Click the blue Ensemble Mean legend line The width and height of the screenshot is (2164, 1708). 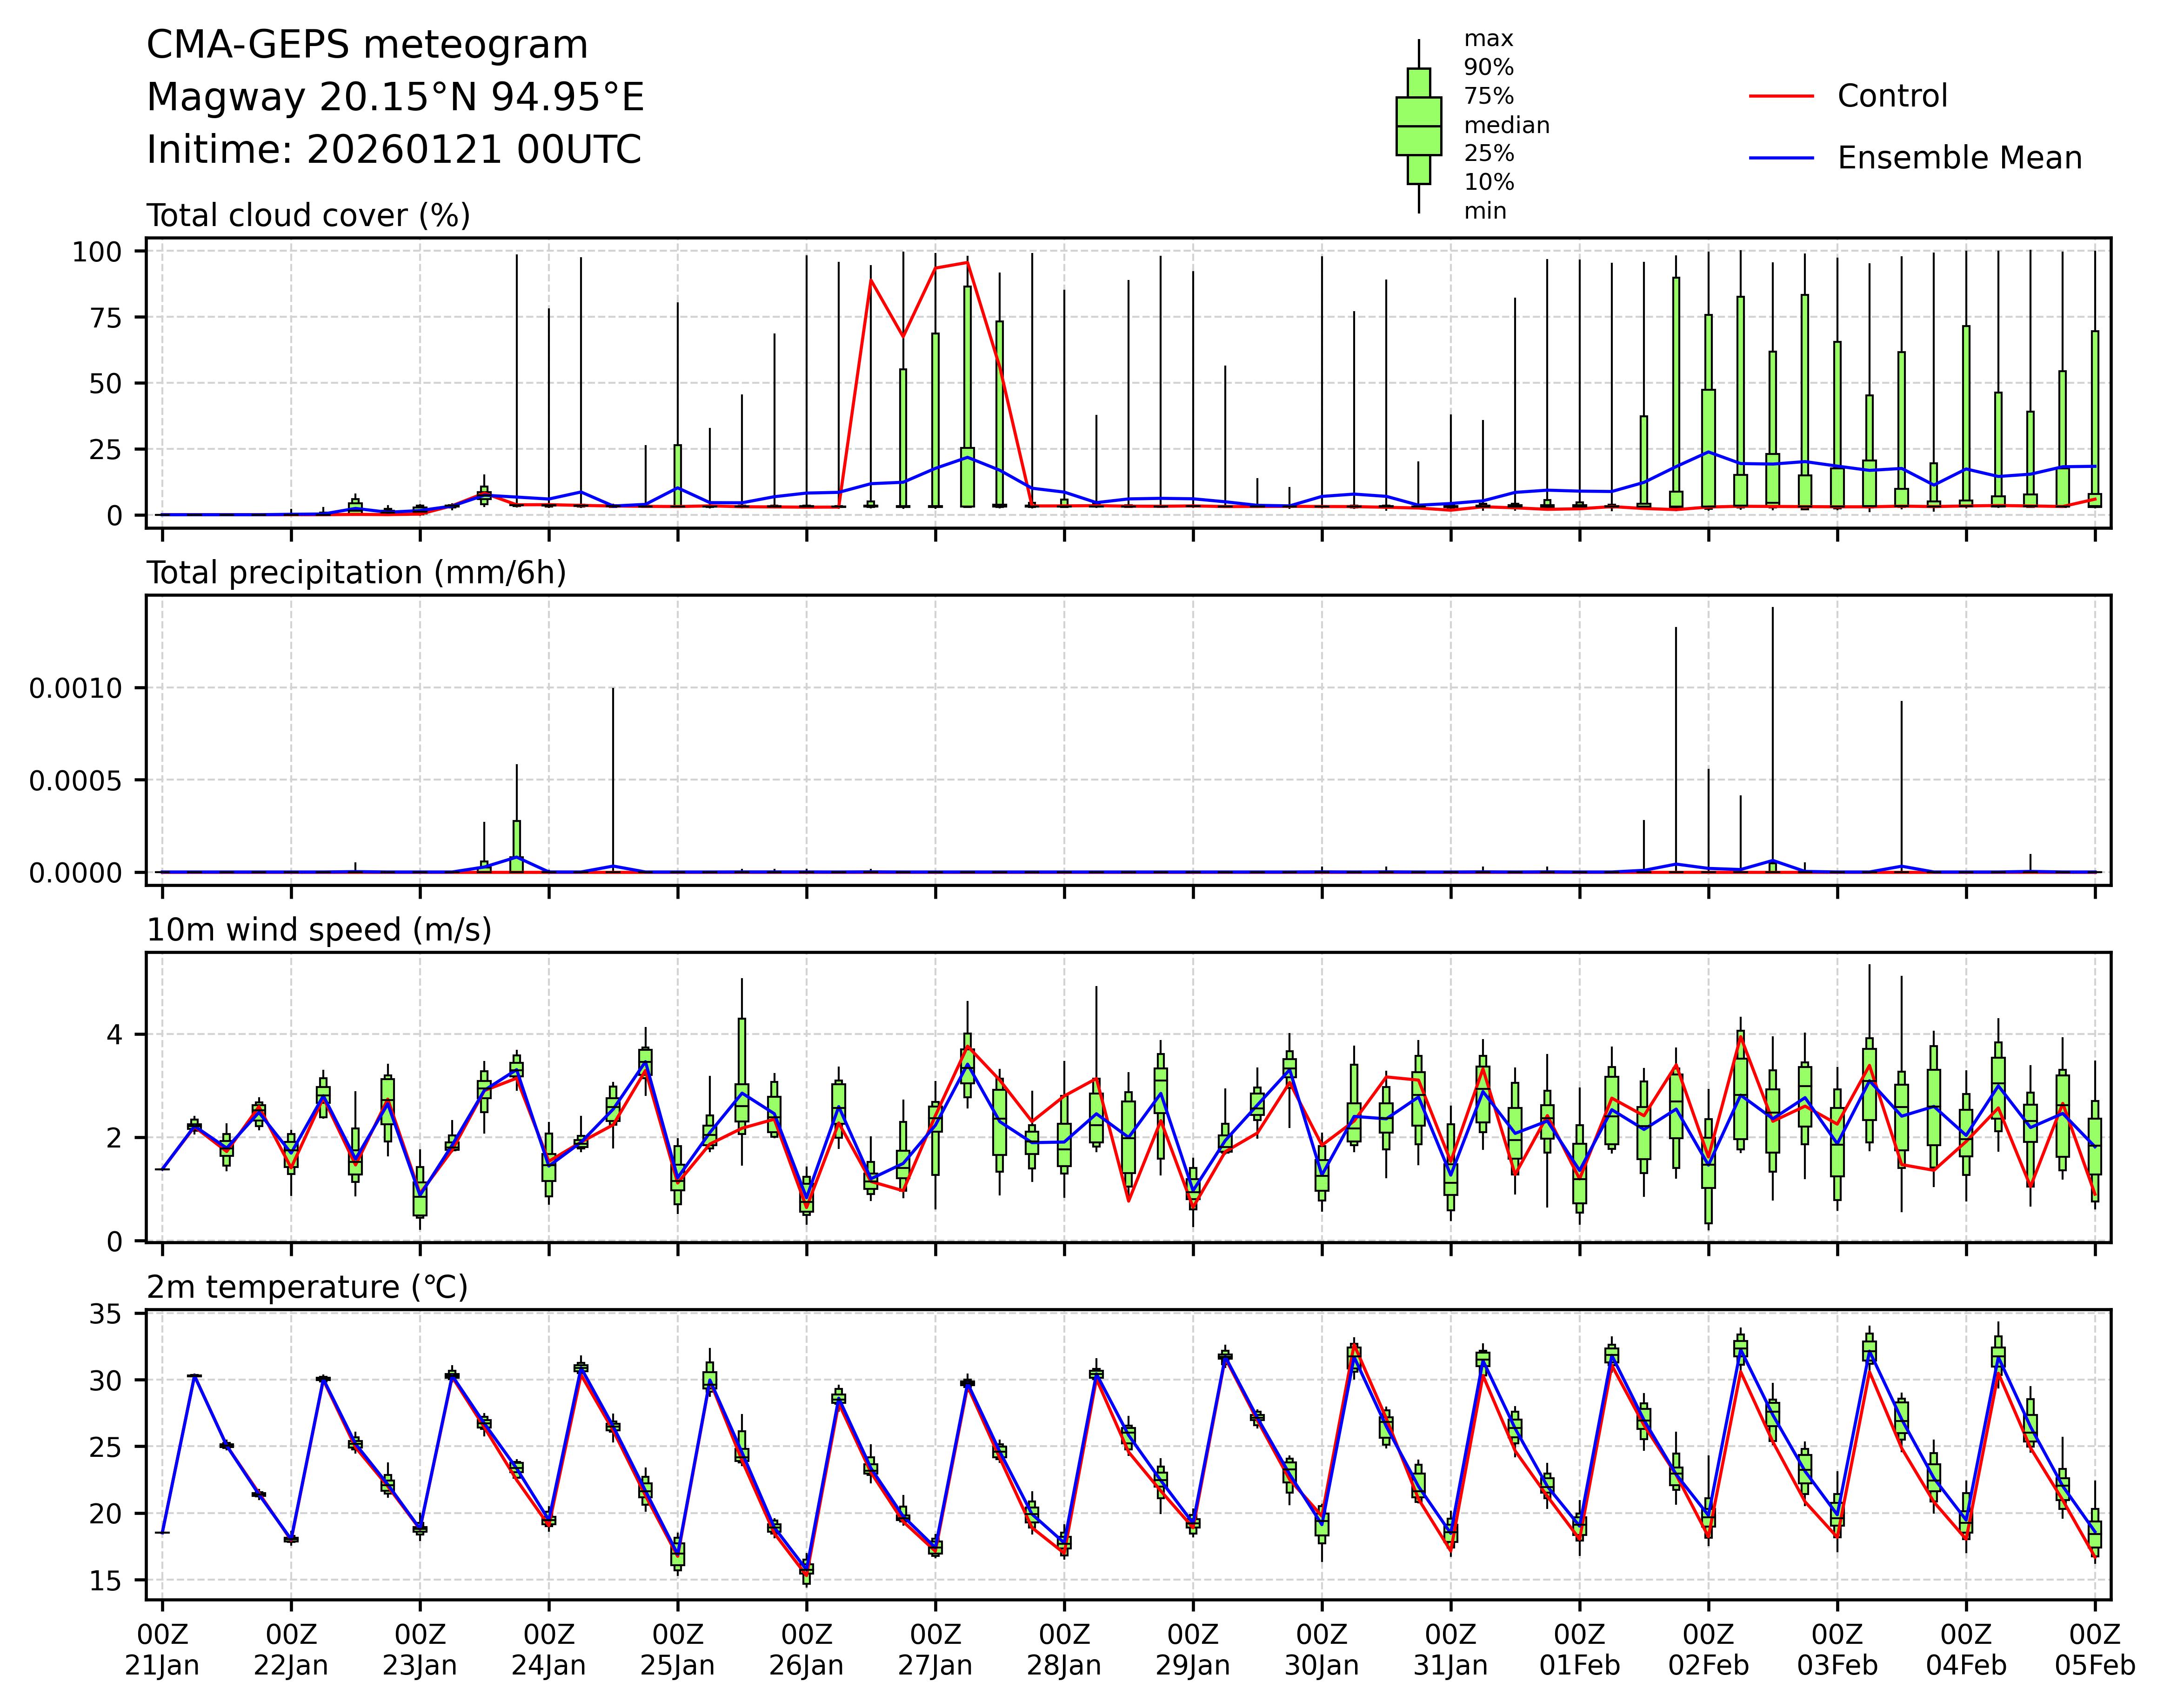[x=1781, y=158]
